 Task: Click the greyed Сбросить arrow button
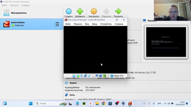[106, 13]
